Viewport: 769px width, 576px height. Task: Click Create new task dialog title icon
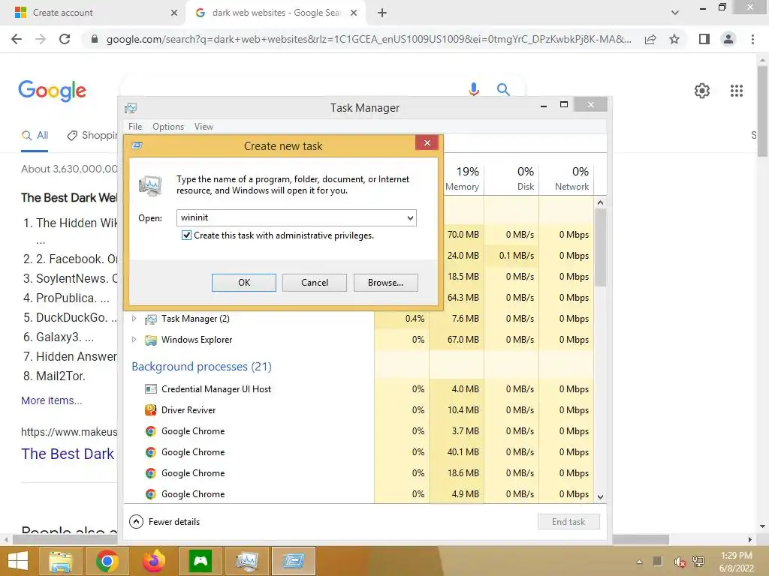coord(137,145)
